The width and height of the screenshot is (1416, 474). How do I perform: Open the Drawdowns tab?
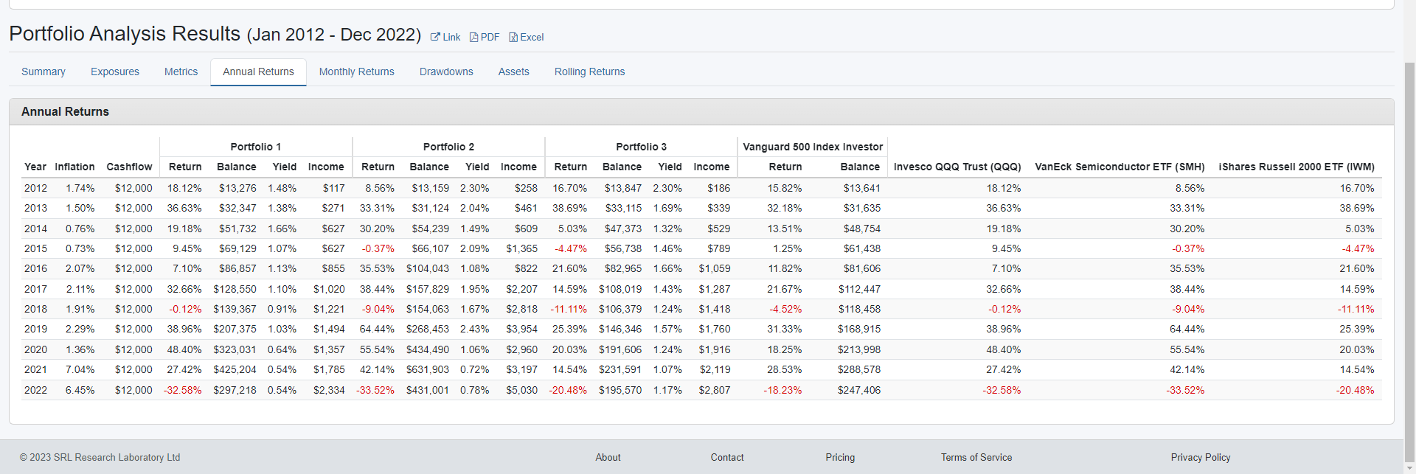[x=446, y=72]
